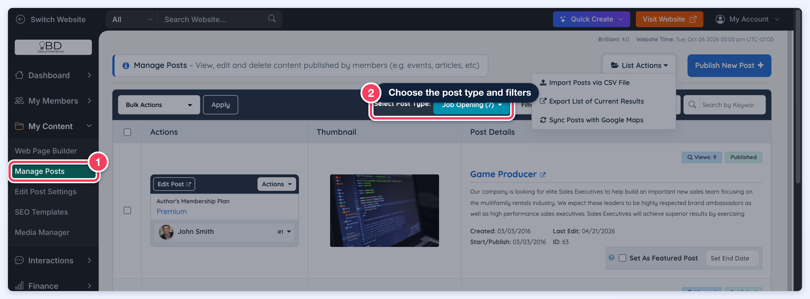This screenshot has width=810, height=299.
Task: Click the Apply button
Action: (220, 104)
